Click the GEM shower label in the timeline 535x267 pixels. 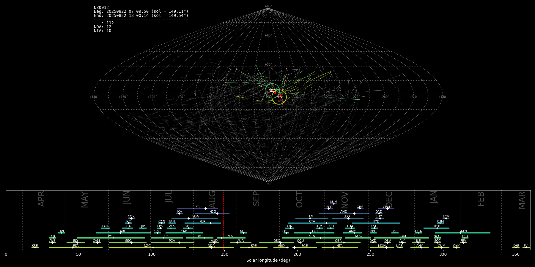386,207
